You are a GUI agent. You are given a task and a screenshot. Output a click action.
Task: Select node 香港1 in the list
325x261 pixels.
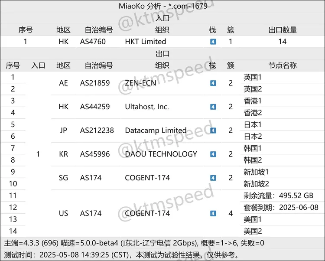pyautogui.click(x=253, y=101)
